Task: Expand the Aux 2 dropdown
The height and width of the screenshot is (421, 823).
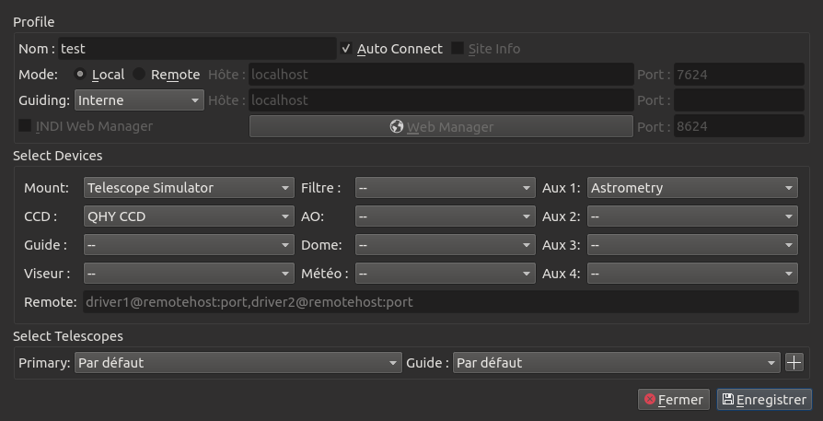Action: point(692,216)
